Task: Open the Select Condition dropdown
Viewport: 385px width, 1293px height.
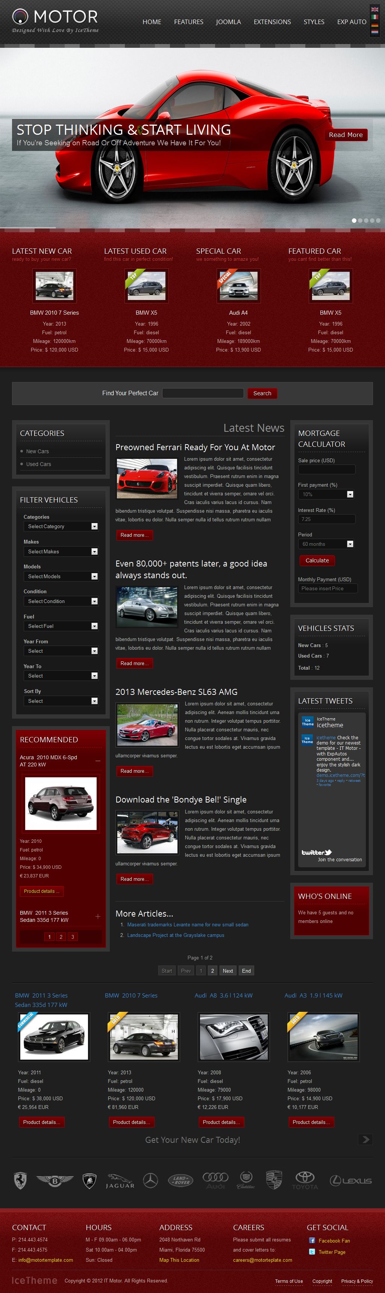Action: (61, 601)
